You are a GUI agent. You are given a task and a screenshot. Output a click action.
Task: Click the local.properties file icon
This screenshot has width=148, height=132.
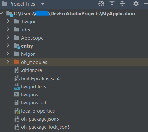point(17,111)
